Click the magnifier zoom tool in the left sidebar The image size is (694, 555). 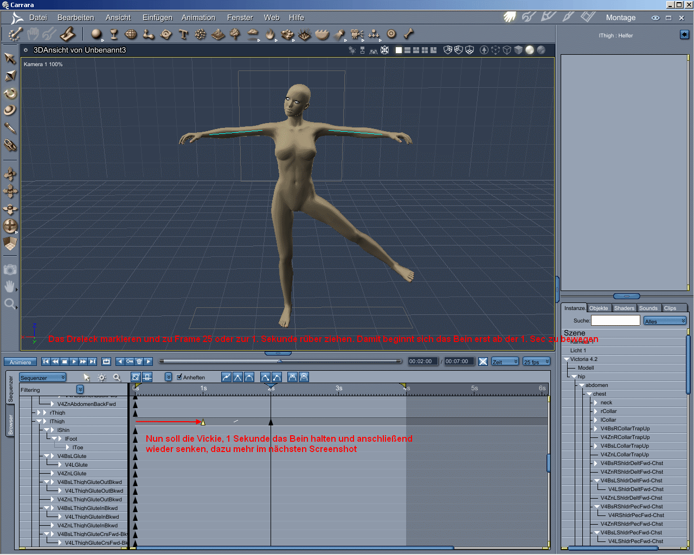(10, 304)
